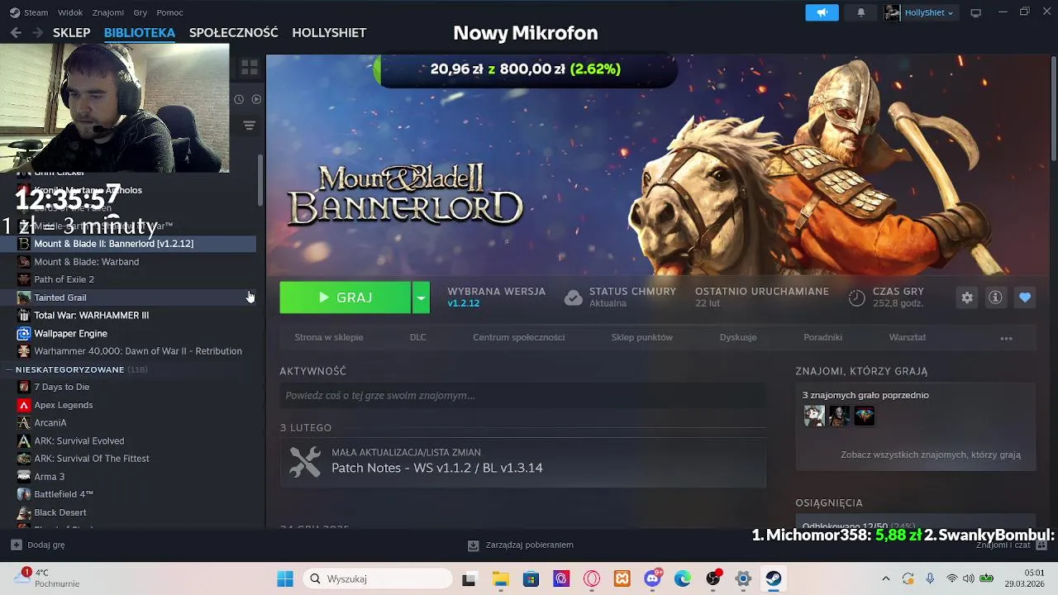The height and width of the screenshot is (595, 1058).
Task: Open Steam announcements megaphone icon
Action: (x=822, y=12)
